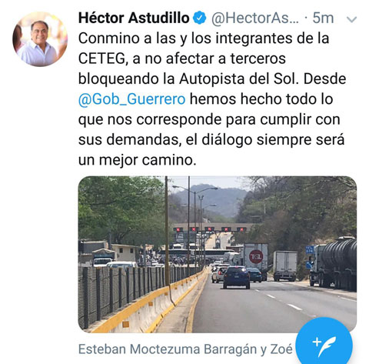The width and height of the screenshot is (369, 364).
Task: Click the Héctor Astudillo display name
Action: [134, 18]
